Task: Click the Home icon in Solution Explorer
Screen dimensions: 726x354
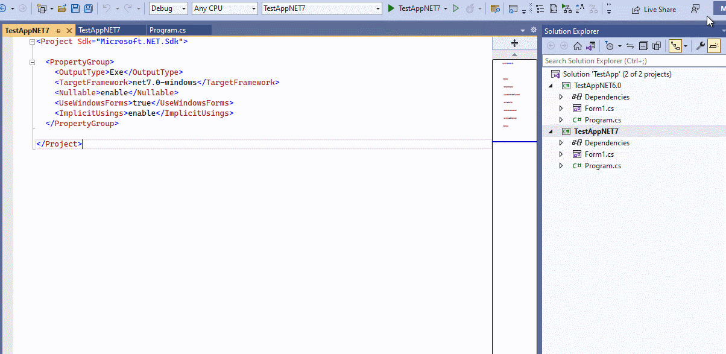Action: (x=578, y=45)
